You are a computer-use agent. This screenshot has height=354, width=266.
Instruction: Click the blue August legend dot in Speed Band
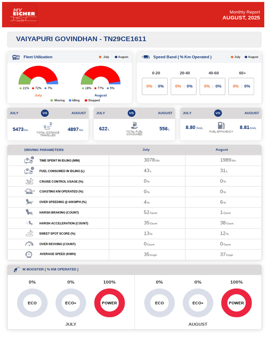click(246, 57)
